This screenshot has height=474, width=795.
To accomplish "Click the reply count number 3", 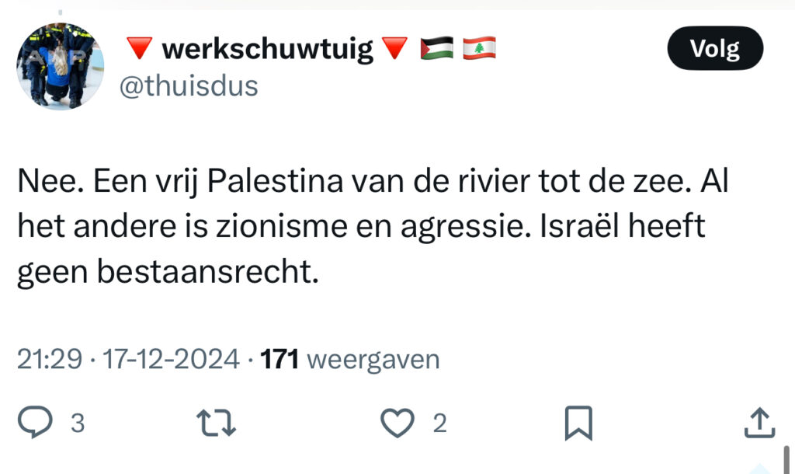I will point(78,423).
